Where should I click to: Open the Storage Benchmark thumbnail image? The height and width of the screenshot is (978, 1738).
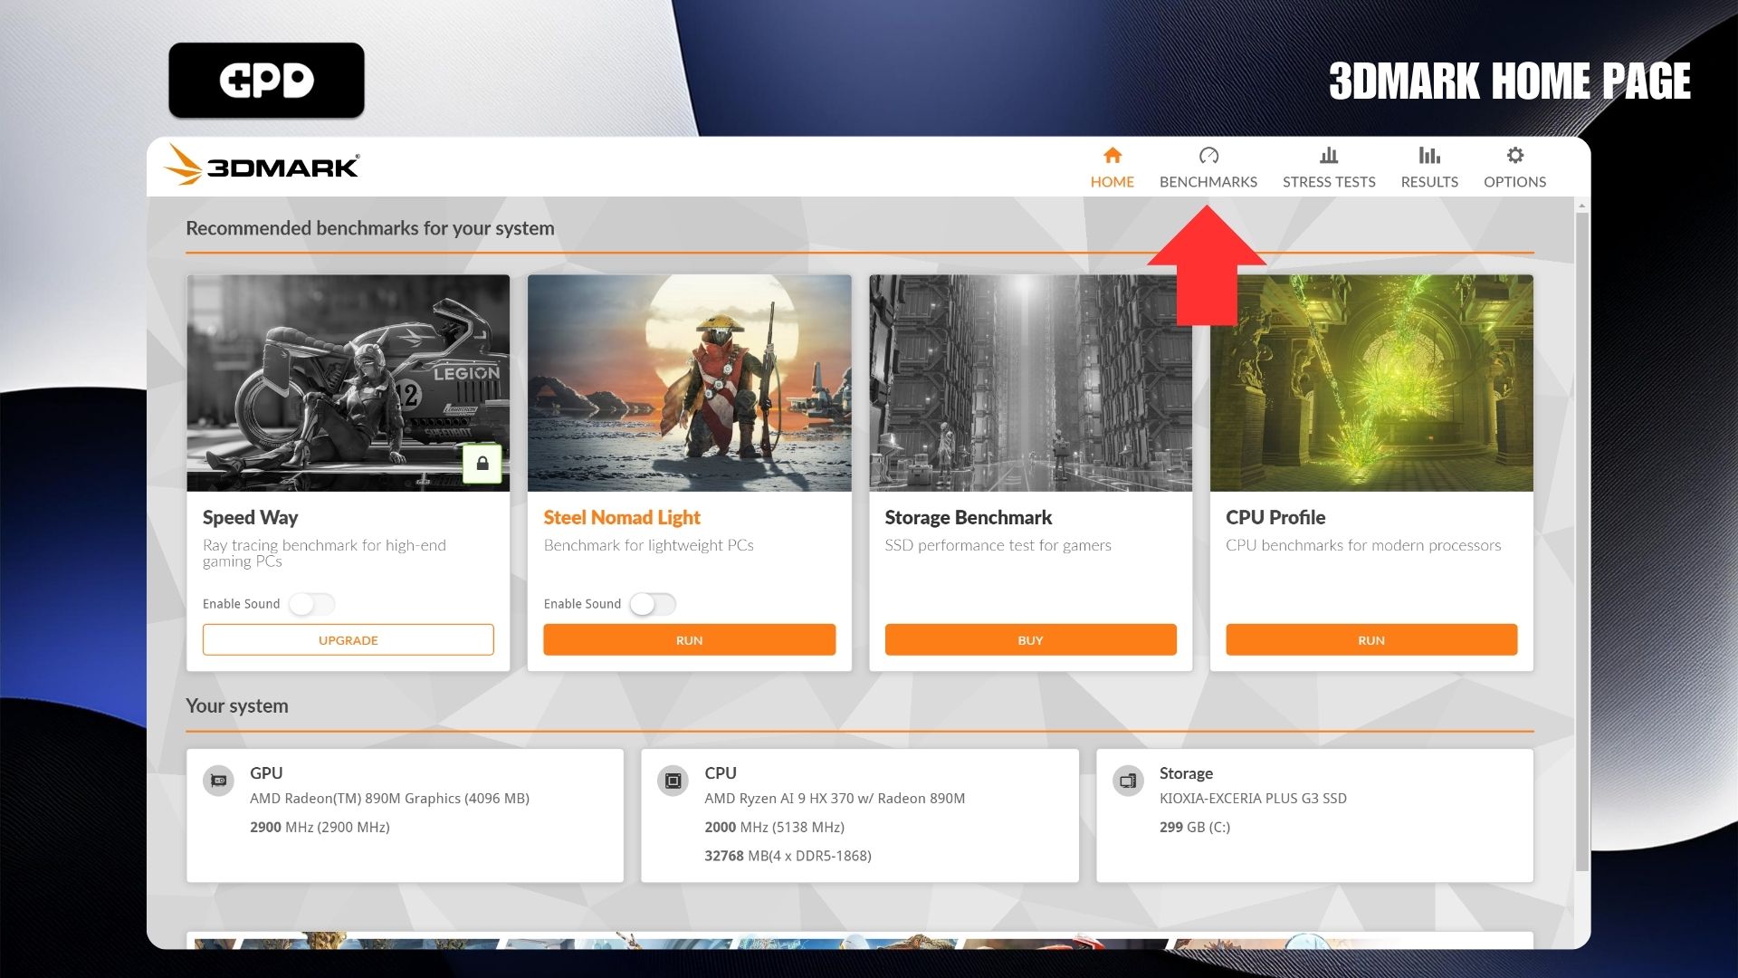click(1030, 383)
